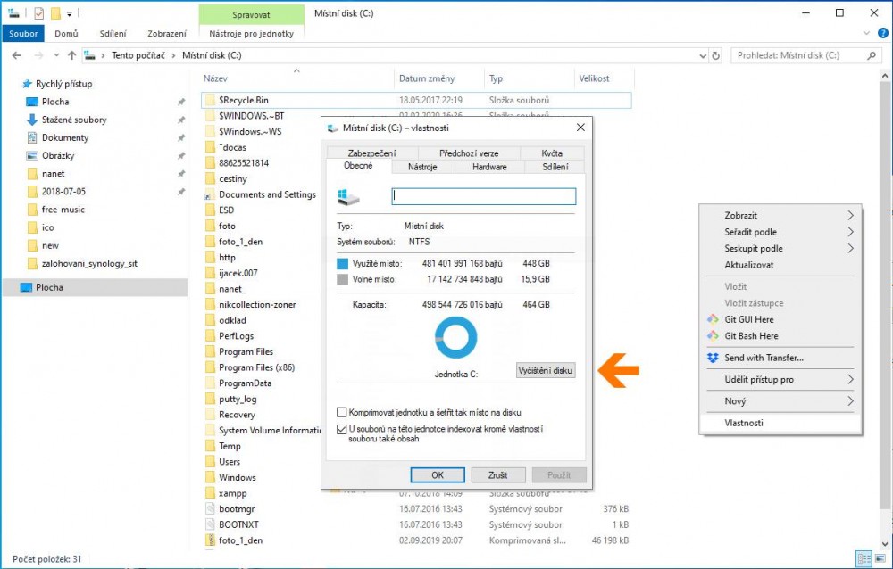Click the Zrušit button
The width and height of the screenshot is (893, 569).
(498, 475)
